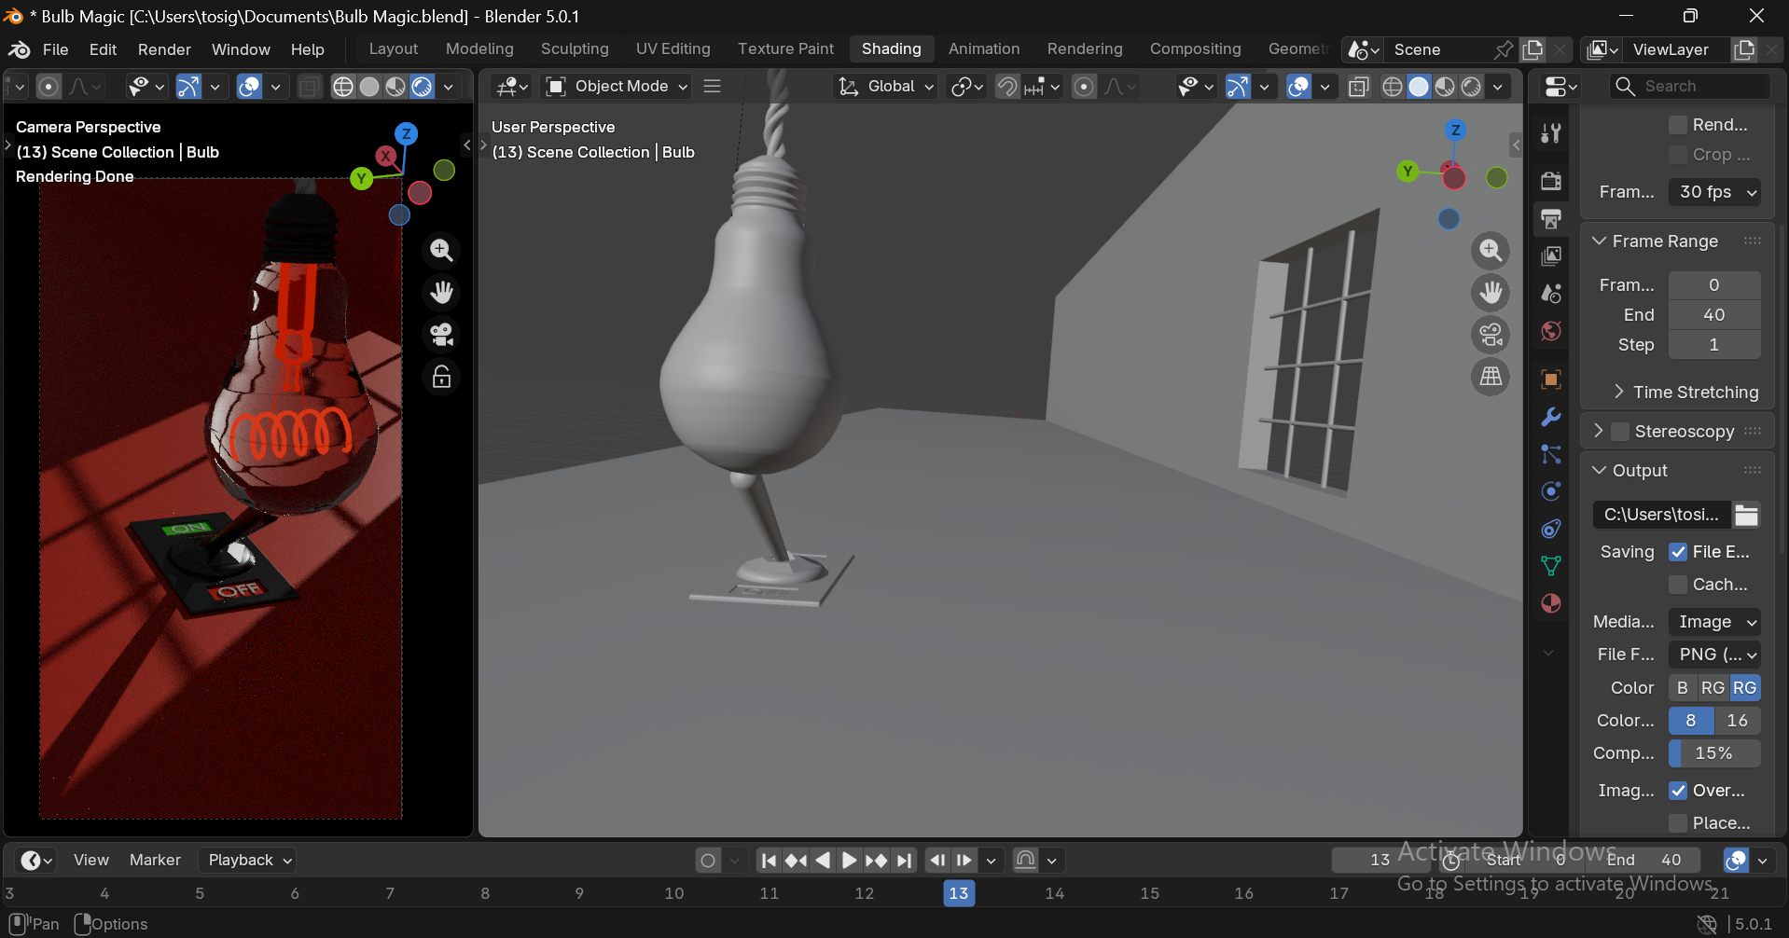Switch the main viewport to orthographic grid view
This screenshot has width=1789, height=938.
[1491, 377]
